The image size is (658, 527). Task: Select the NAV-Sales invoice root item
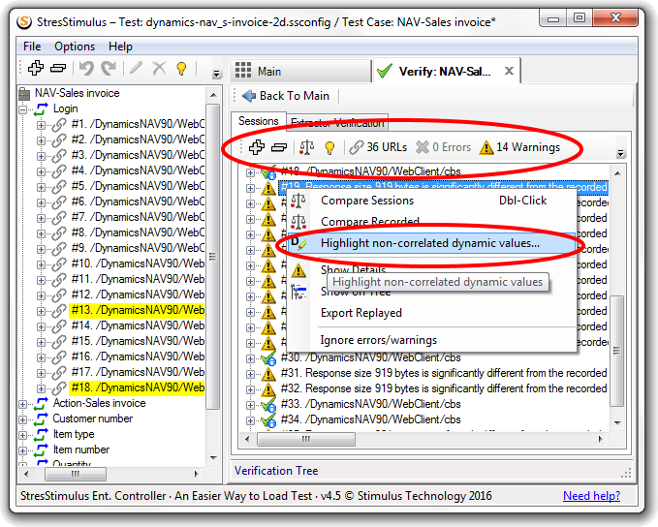[78, 93]
